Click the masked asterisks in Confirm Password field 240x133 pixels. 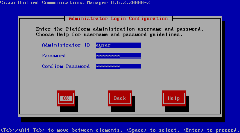108,66
